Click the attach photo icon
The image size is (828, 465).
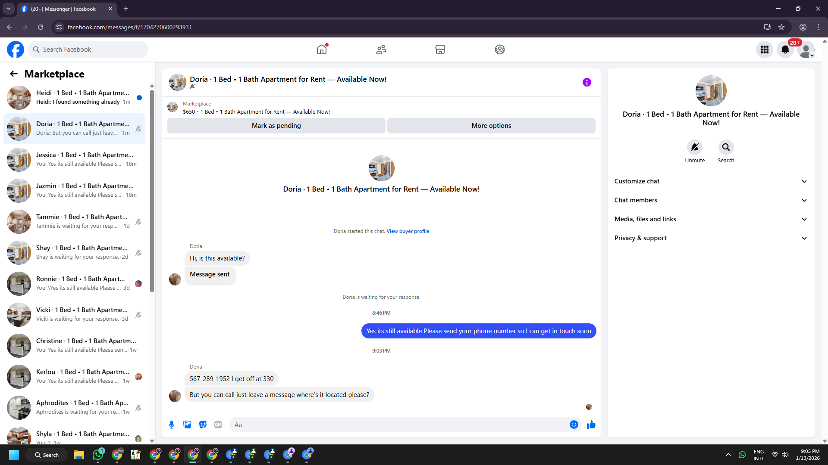point(187,425)
